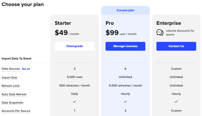The height and width of the screenshot is (116, 202).
Task: Click the Enterprise chat bubbles icon
Action: coord(160,33)
